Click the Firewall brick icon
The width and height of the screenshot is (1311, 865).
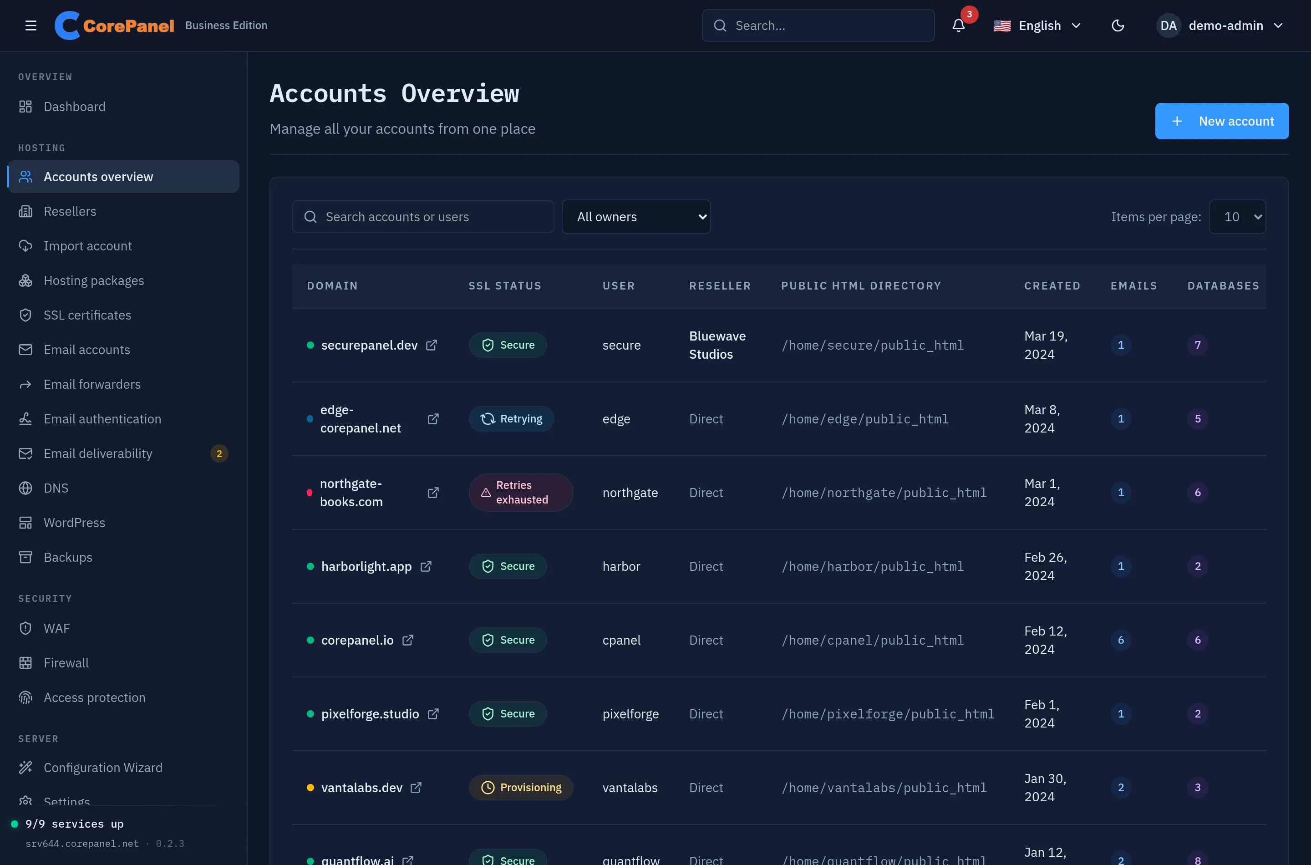click(25, 662)
